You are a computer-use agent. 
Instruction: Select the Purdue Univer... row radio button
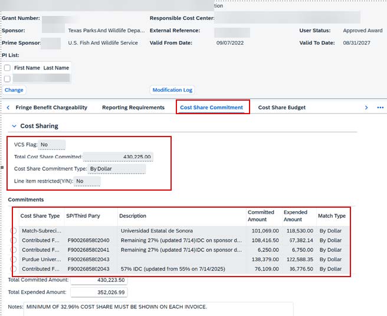(14, 260)
